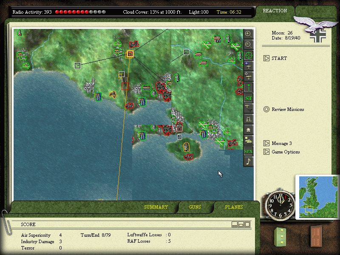Click the RAF Losses entry

149,241
